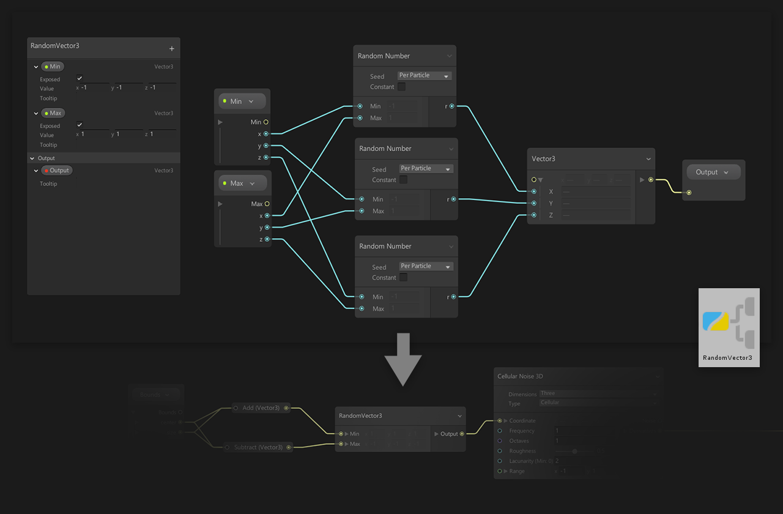Click the yellow Output port on the Output node

pyautogui.click(x=689, y=192)
